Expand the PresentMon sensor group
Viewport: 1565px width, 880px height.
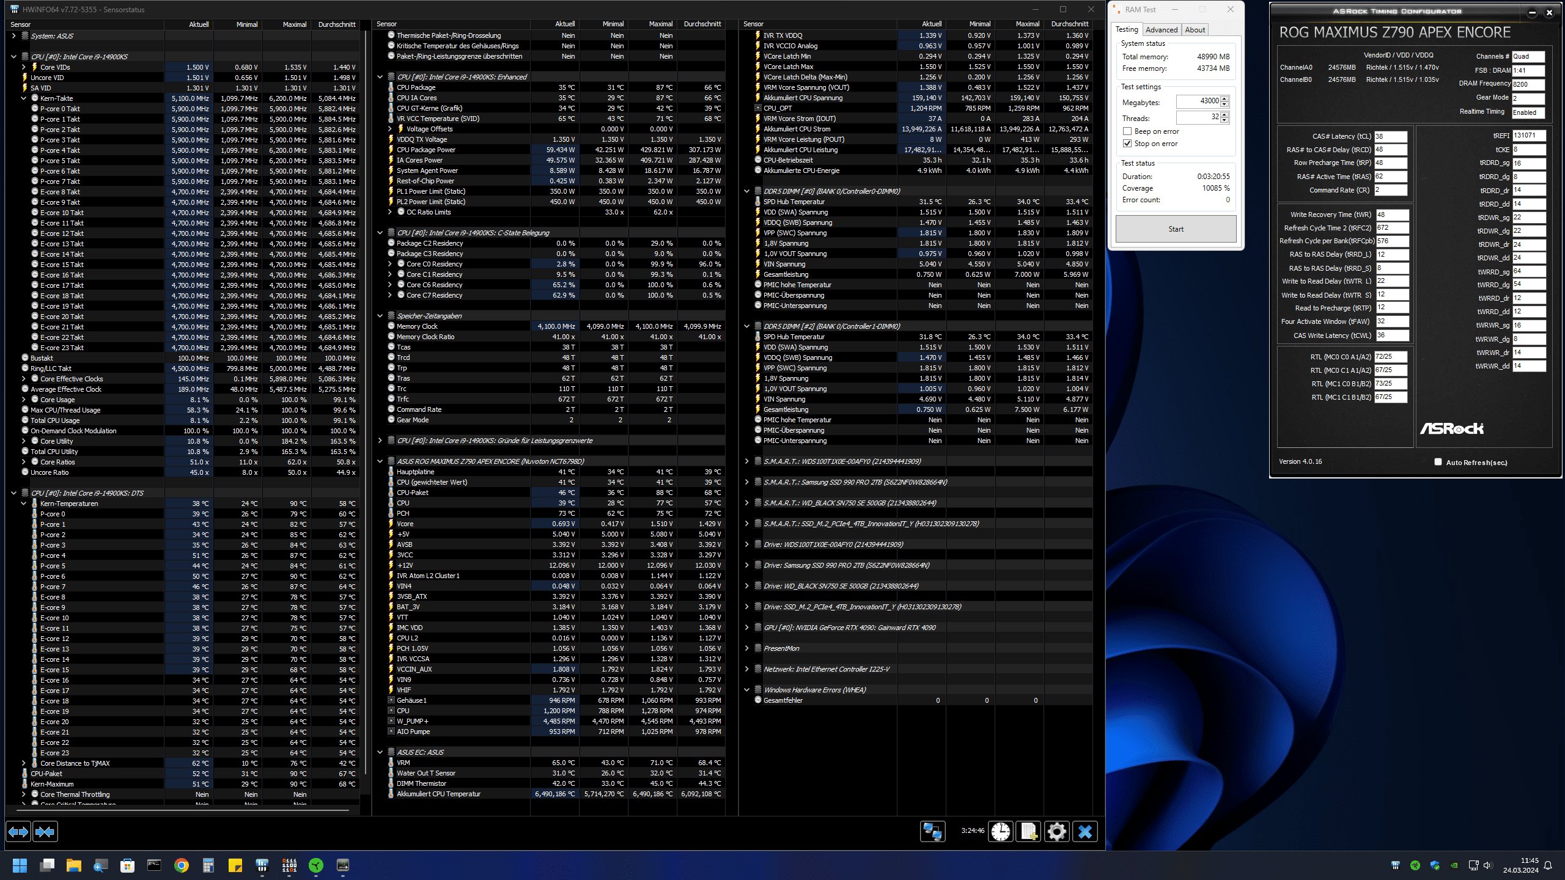click(x=746, y=648)
